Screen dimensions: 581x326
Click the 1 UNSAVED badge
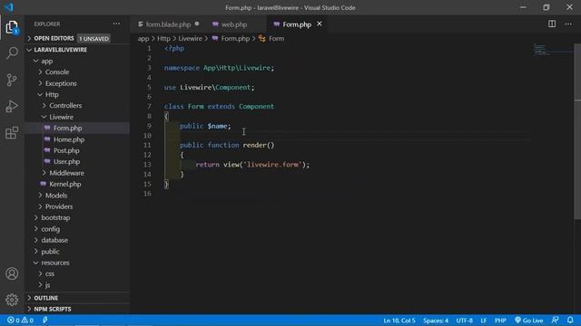click(94, 38)
